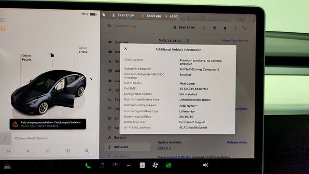The width and height of the screenshot is (309, 174).
Task: Tap Choose Media Source
Action: click(31, 138)
